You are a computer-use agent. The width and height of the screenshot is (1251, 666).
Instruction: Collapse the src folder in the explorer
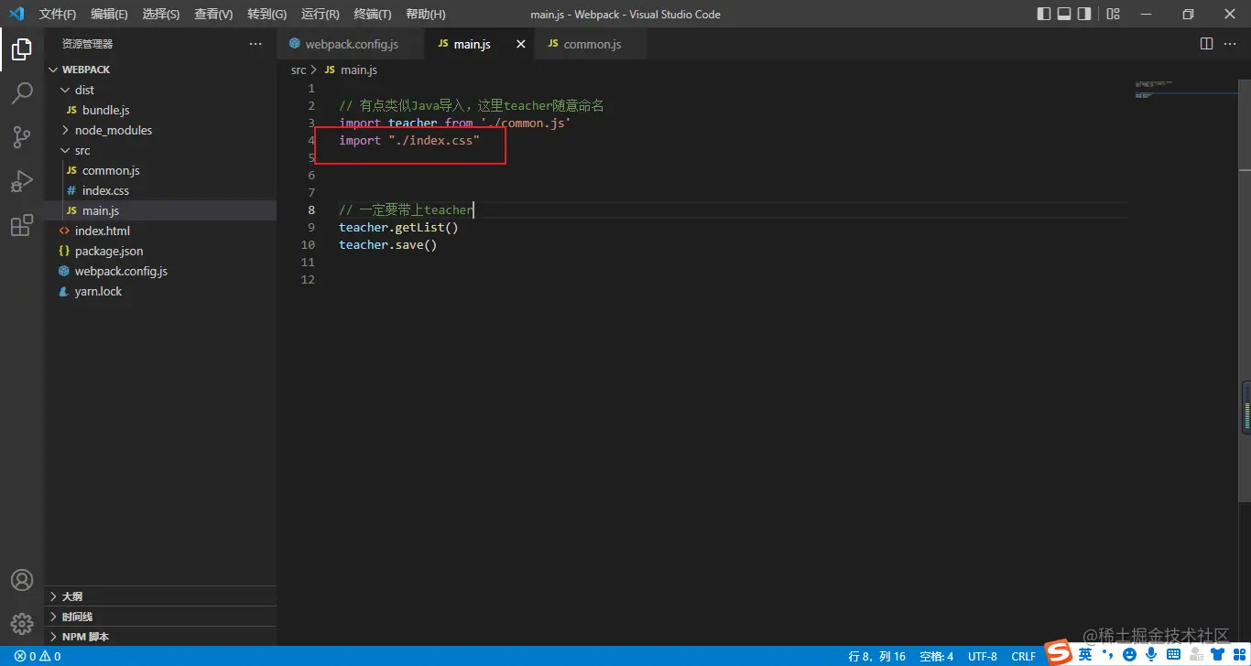[161, 150]
